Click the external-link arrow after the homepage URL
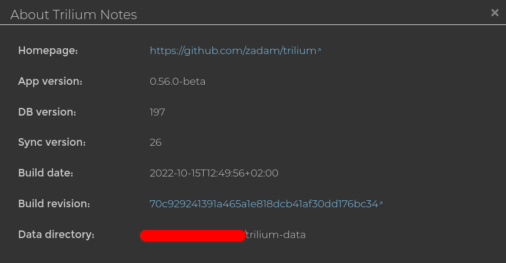Image resolution: width=506 pixels, height=263 pixels. [x=320, y=49]
